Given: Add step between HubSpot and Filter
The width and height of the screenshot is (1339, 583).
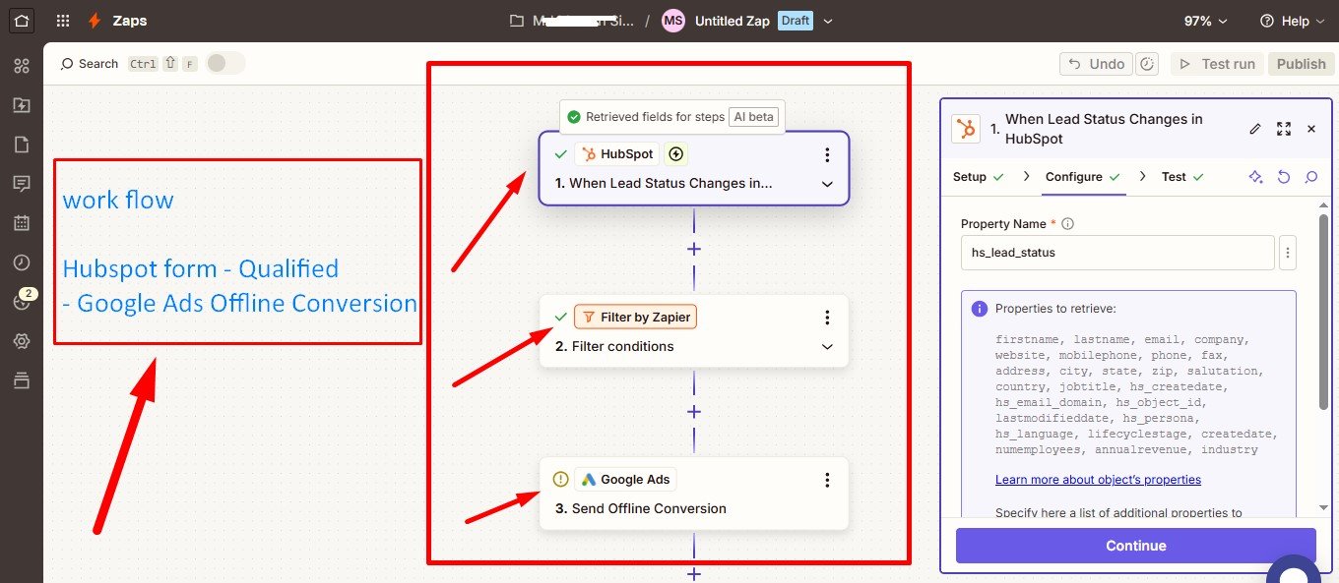Looking at the screenshot, I should [694, 249].
